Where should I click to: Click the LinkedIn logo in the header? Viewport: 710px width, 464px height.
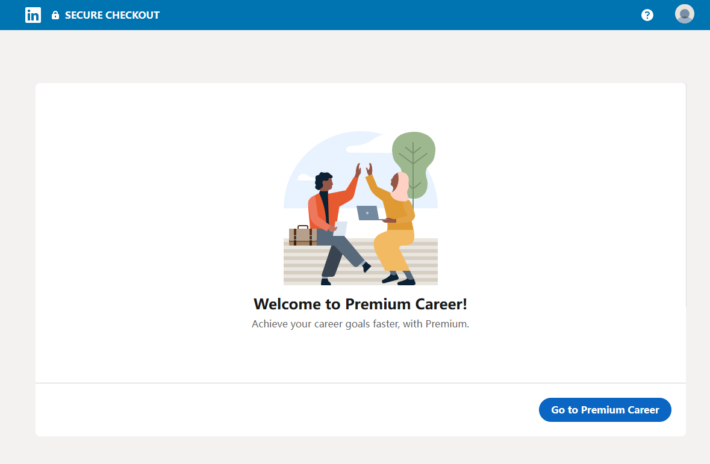click(33, 15)
